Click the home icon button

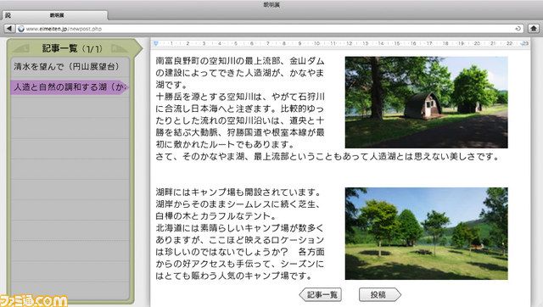coord(534,28)
